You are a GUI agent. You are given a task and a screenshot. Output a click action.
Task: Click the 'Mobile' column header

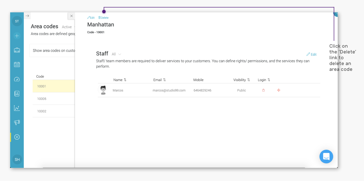pos(198,80)
